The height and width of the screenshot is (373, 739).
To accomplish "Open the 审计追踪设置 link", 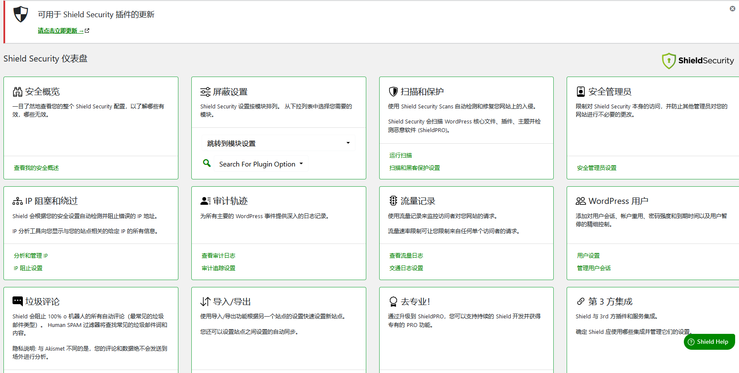I will (x=218, y=268).
